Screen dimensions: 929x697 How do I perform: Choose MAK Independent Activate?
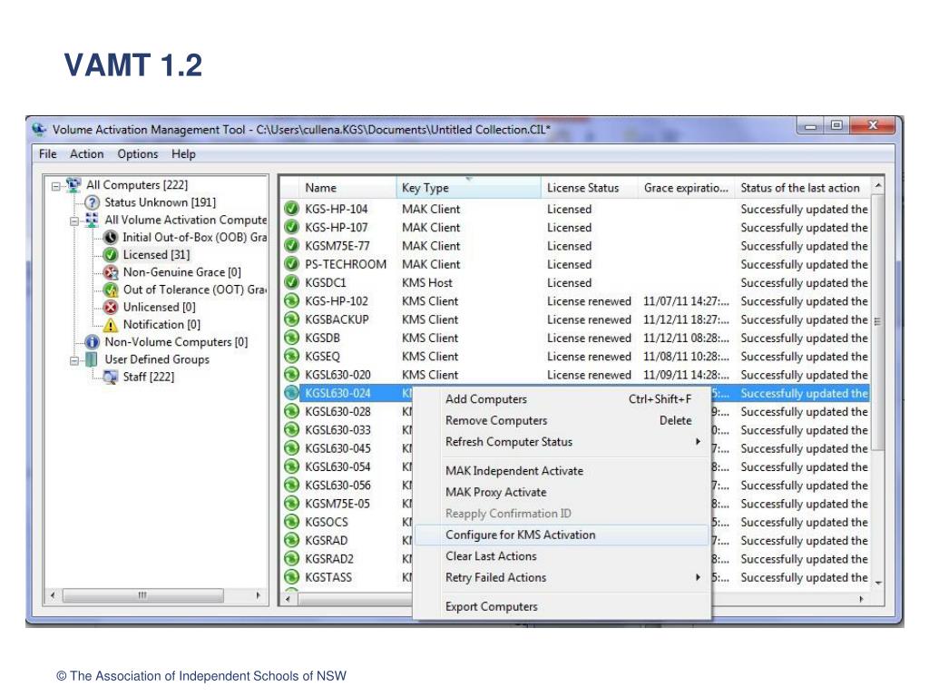click(x=562, y=471)
